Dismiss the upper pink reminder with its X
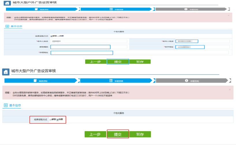The image size is (236, 145). [228, 15]
